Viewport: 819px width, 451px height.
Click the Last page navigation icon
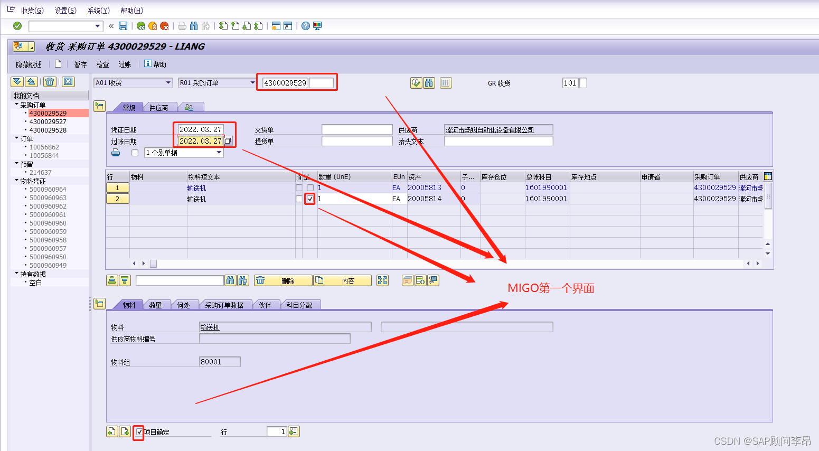(x=258, y=26)
